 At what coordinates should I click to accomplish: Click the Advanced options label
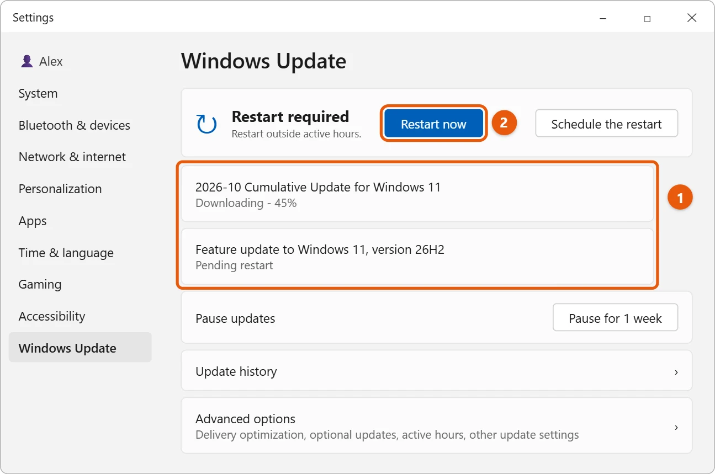tap(245, 419)
